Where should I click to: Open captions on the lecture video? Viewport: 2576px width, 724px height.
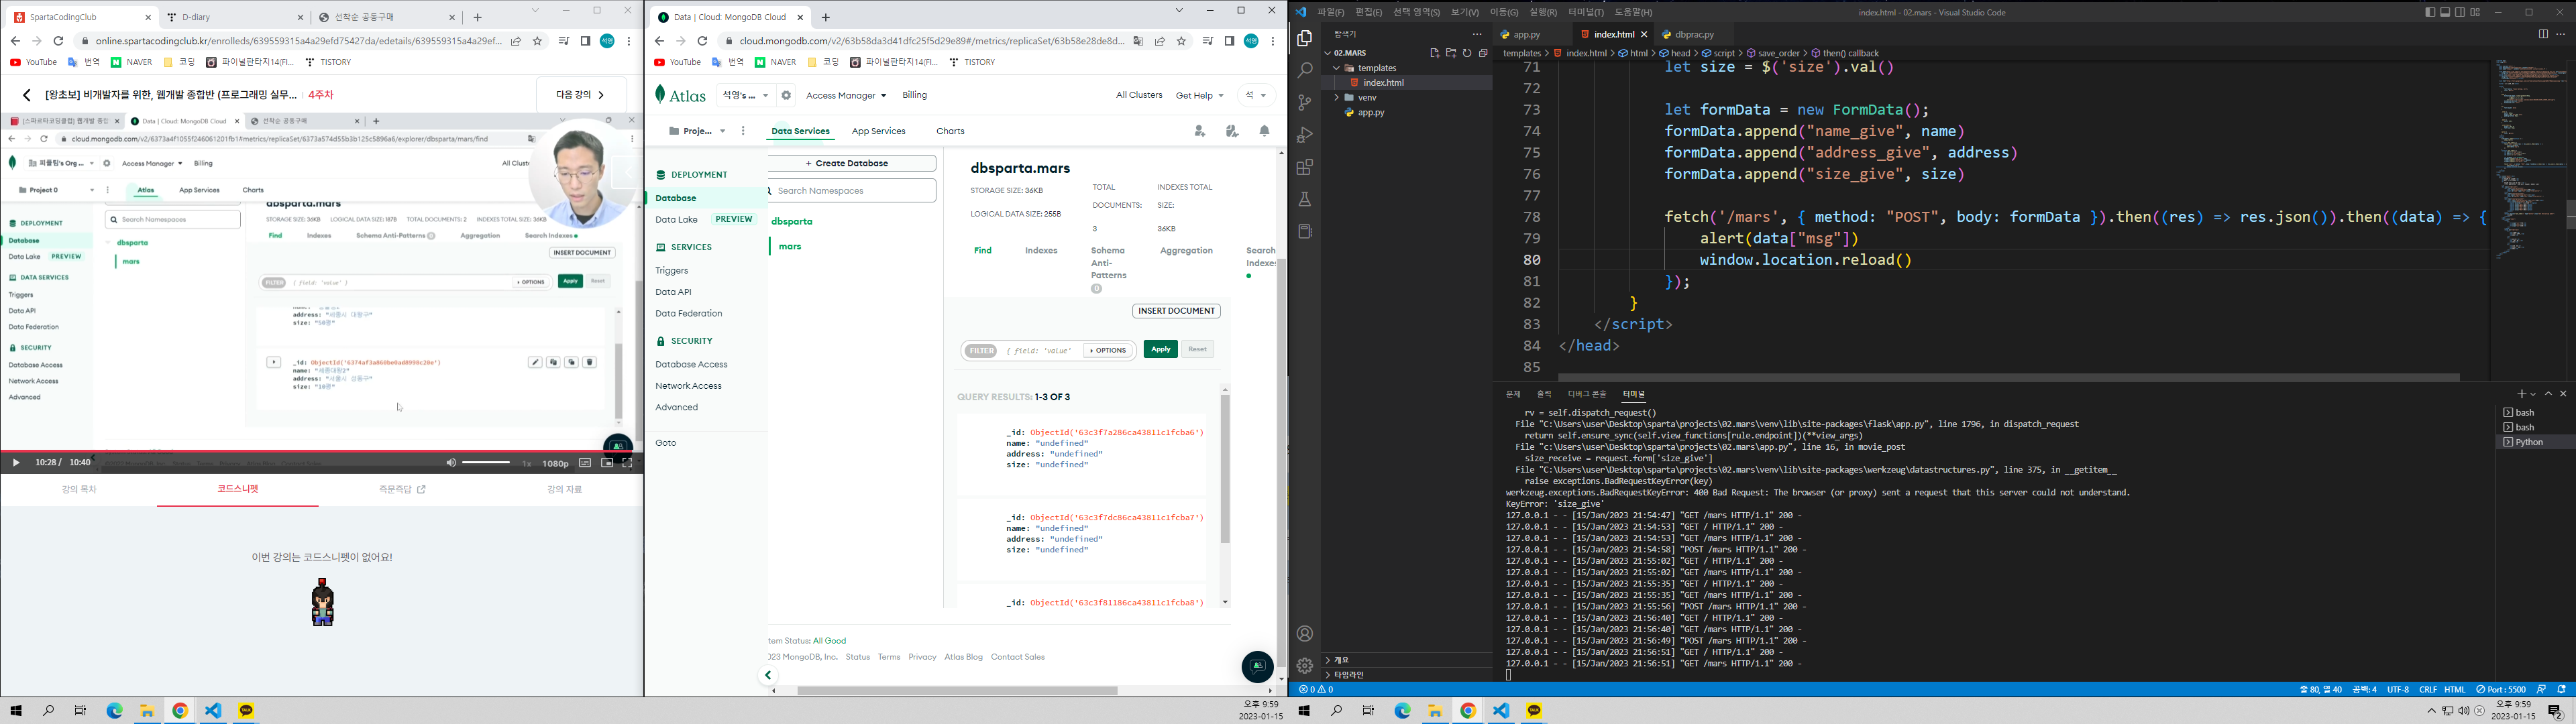pos(585,463)
